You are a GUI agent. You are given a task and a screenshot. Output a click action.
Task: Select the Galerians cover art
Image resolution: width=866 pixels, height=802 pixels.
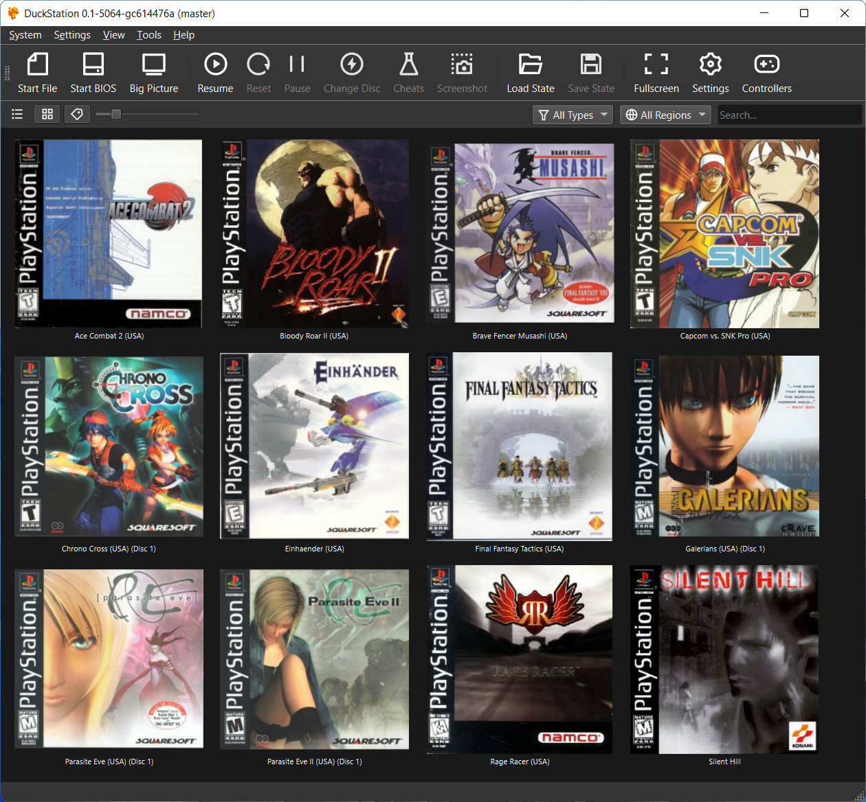coord(724,446)
